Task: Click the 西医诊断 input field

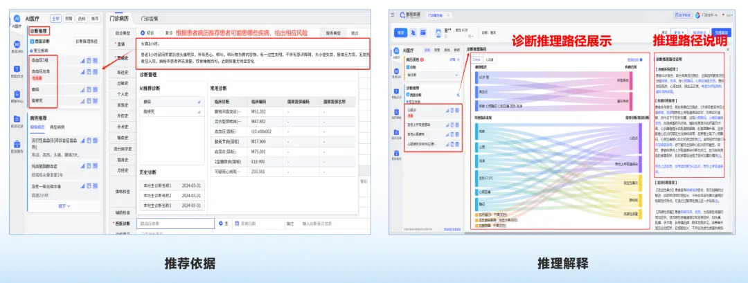Action: point(175,223)
